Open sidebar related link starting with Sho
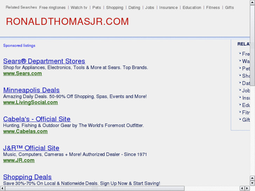255x191 pixels. pyautogui.click(x=246, y=76)
